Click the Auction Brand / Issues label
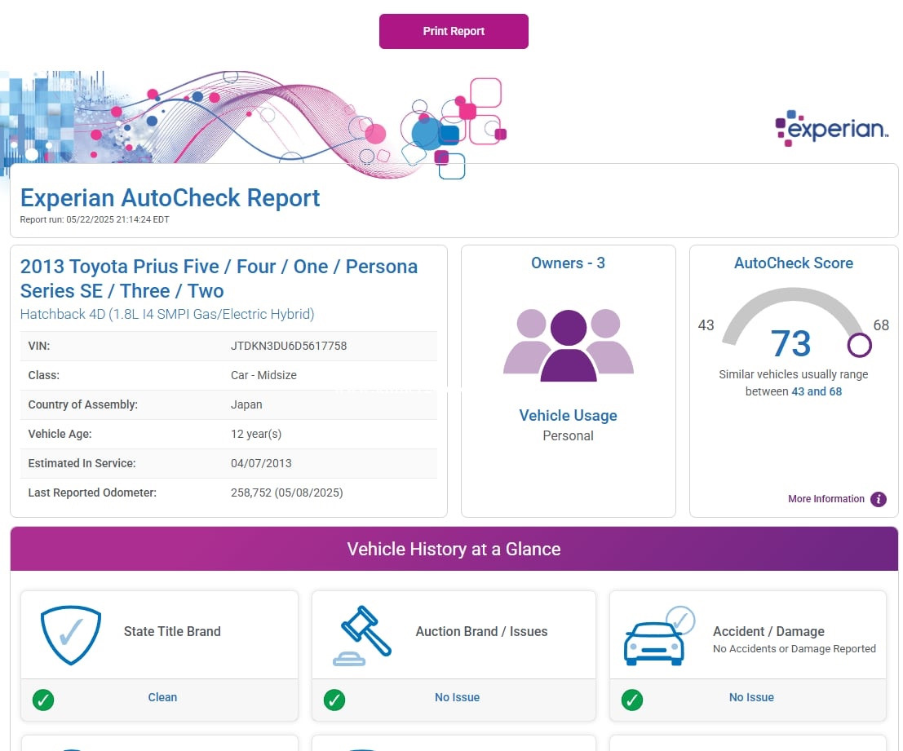 (481, 631)
